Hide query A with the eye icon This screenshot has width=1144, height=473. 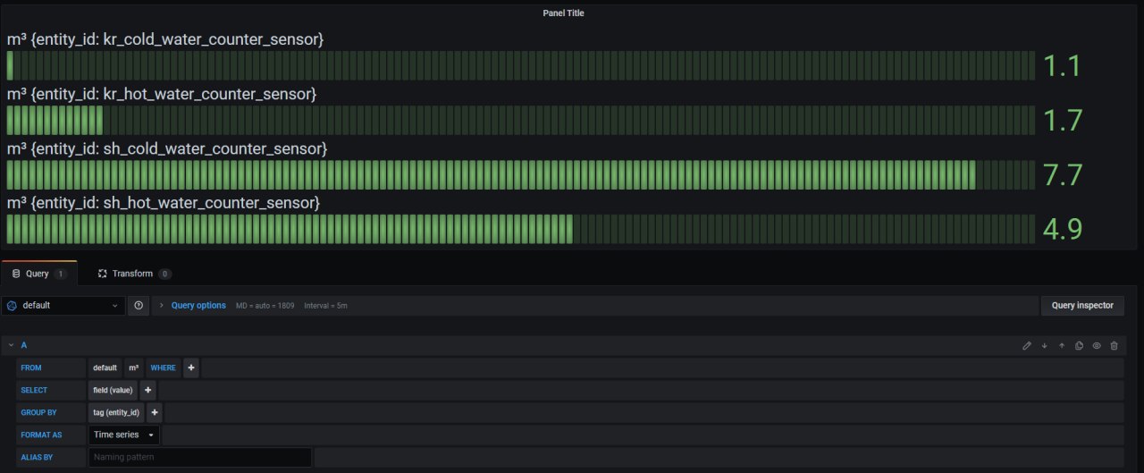(1097, 345)
